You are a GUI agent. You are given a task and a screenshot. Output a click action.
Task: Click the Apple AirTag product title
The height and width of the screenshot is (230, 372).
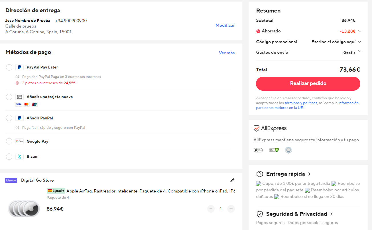tap(151, 191)
